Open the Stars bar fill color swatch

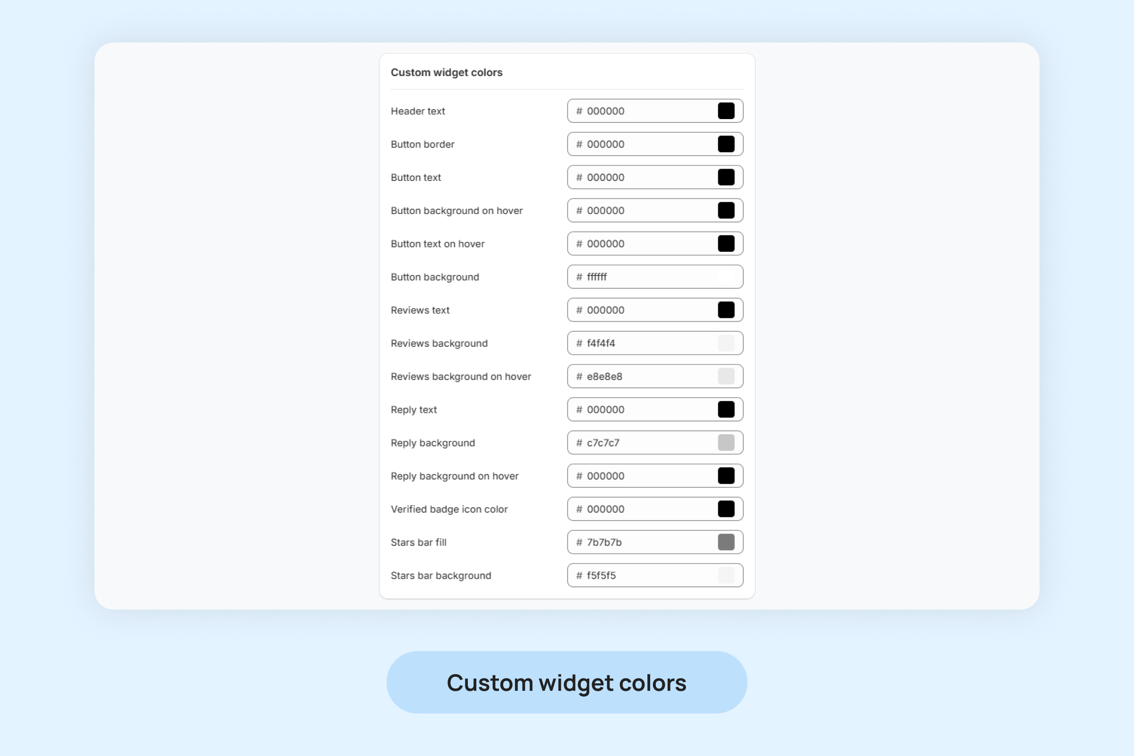pyautogui.click(x=726, y=542)
